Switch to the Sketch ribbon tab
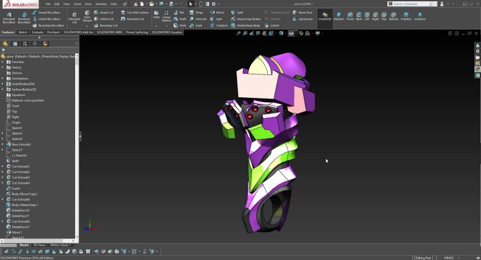Image resolution: width=481 pixels, height=260 pixels. [x=23, y=32]
